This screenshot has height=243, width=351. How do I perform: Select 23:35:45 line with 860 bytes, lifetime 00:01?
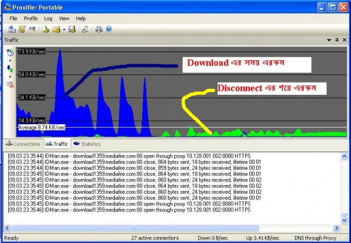tap(135, 198)
